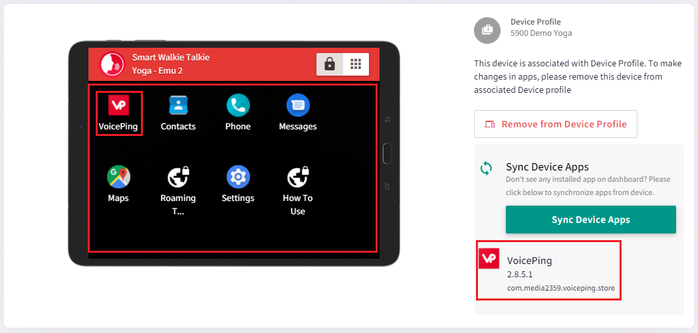Click the 'com.media2359.voiceping.store' package name

click(561, 288)
